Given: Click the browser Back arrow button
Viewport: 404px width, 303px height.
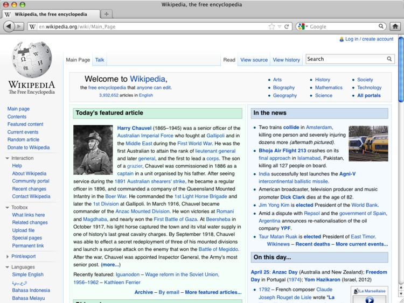Looking at the screenshot, I should (9, 26).
